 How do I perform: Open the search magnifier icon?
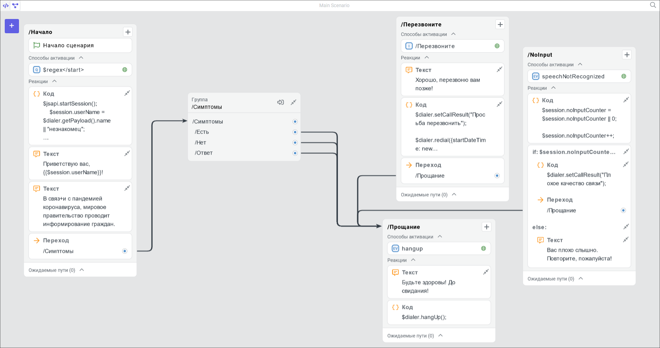pyautogui.click(x=653, y=5)
